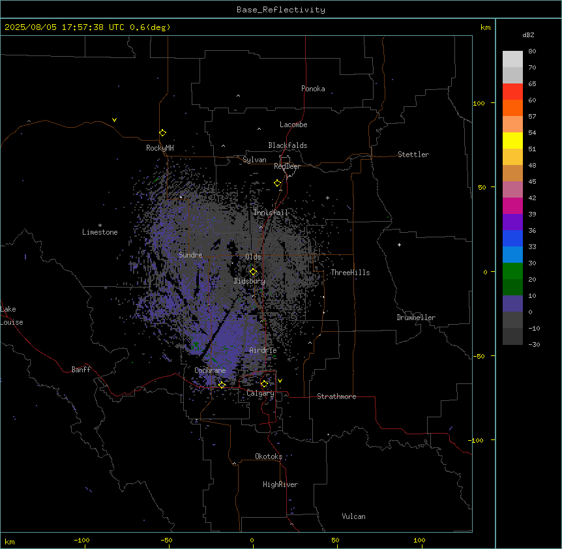Select the yellow diamond marker beneath Cochrane
This screenshot has width=562, height=549.
pyautogui.click(x=222, y=385)
